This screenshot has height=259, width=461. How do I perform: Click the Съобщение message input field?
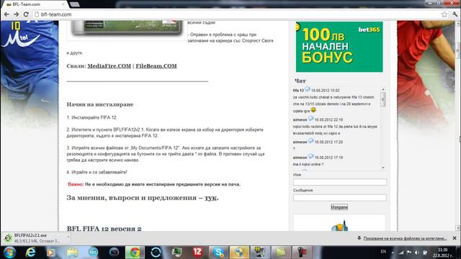coord(339,198)
